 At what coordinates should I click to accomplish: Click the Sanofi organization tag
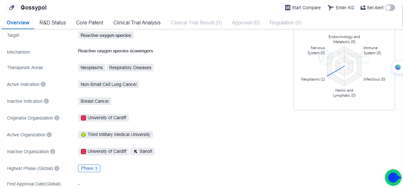coord(142,152)
